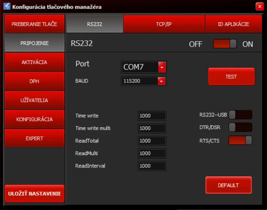Open the KONFIGURÁCIA section
This screenshot has height=210, width=267.
point(35,119)
